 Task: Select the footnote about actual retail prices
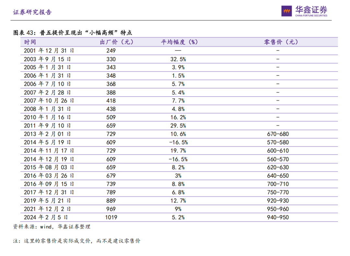[x=76, y=241]
